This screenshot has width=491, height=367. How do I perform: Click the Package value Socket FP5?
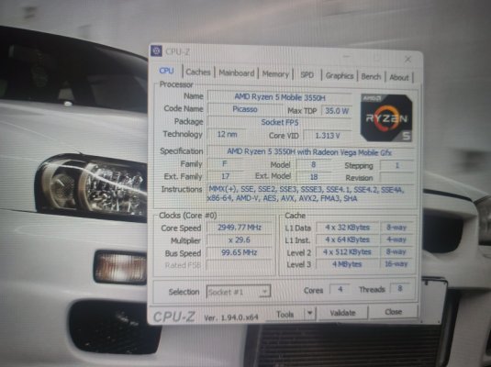(x=279, y=122)
